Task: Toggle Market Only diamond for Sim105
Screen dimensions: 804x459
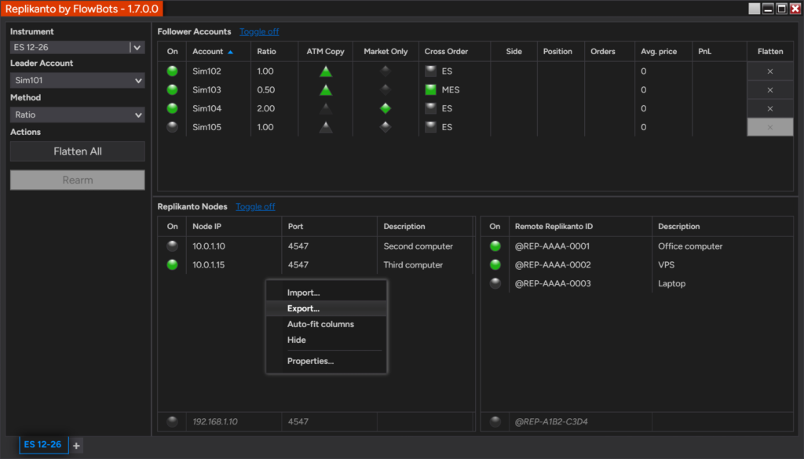Action: coord(386,127)
